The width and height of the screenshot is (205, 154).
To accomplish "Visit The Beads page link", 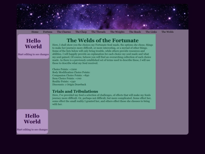I will click(135, 32).
